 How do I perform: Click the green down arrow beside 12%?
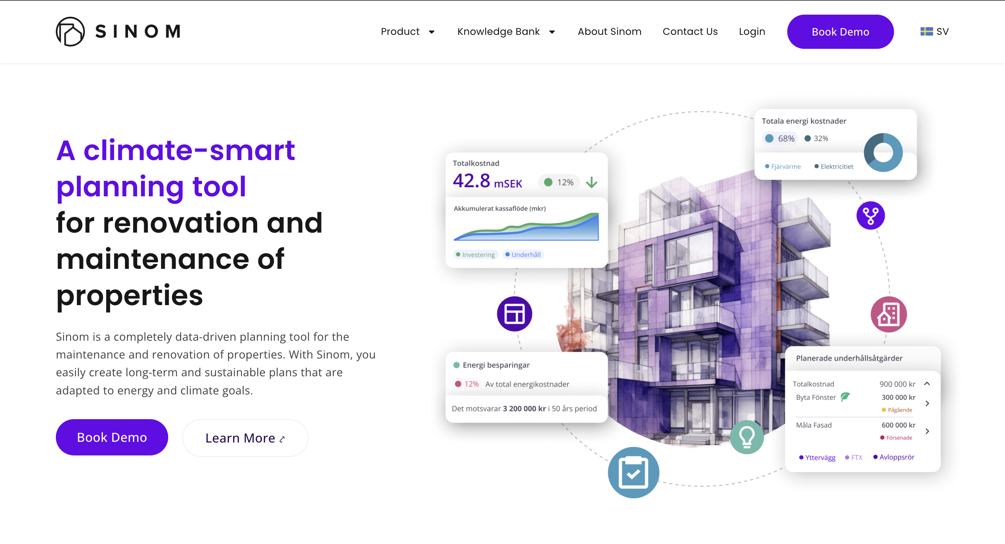coord(591,182)
